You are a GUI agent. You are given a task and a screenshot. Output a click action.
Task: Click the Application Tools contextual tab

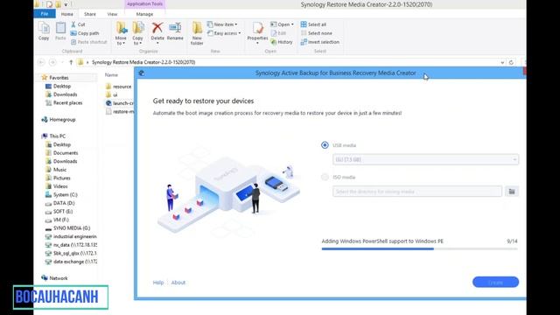144,3
